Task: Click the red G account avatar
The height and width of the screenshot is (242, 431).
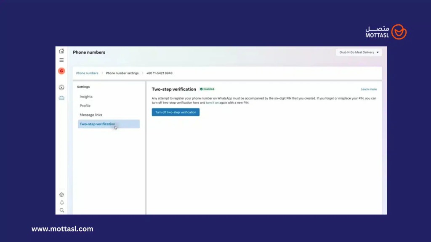Action: click(x=61, y=71)
